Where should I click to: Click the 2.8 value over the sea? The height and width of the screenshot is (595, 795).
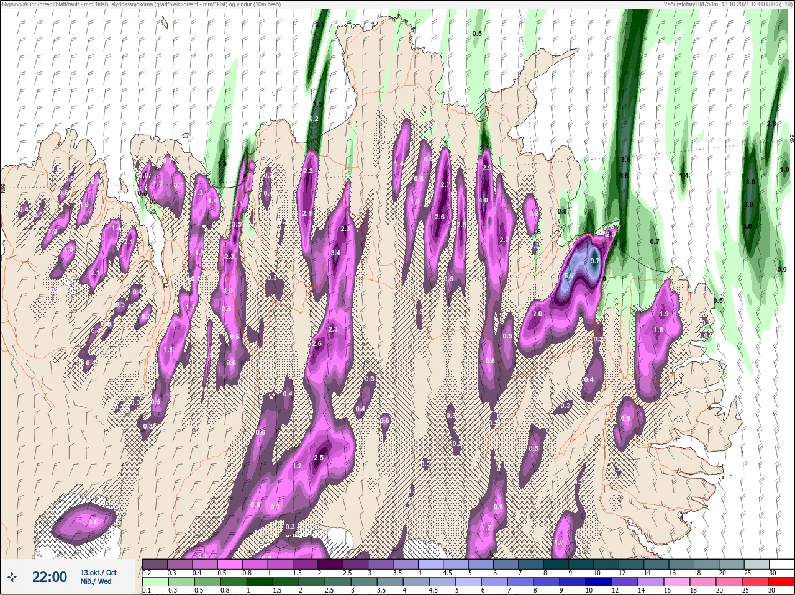click(x=771, y=124)
